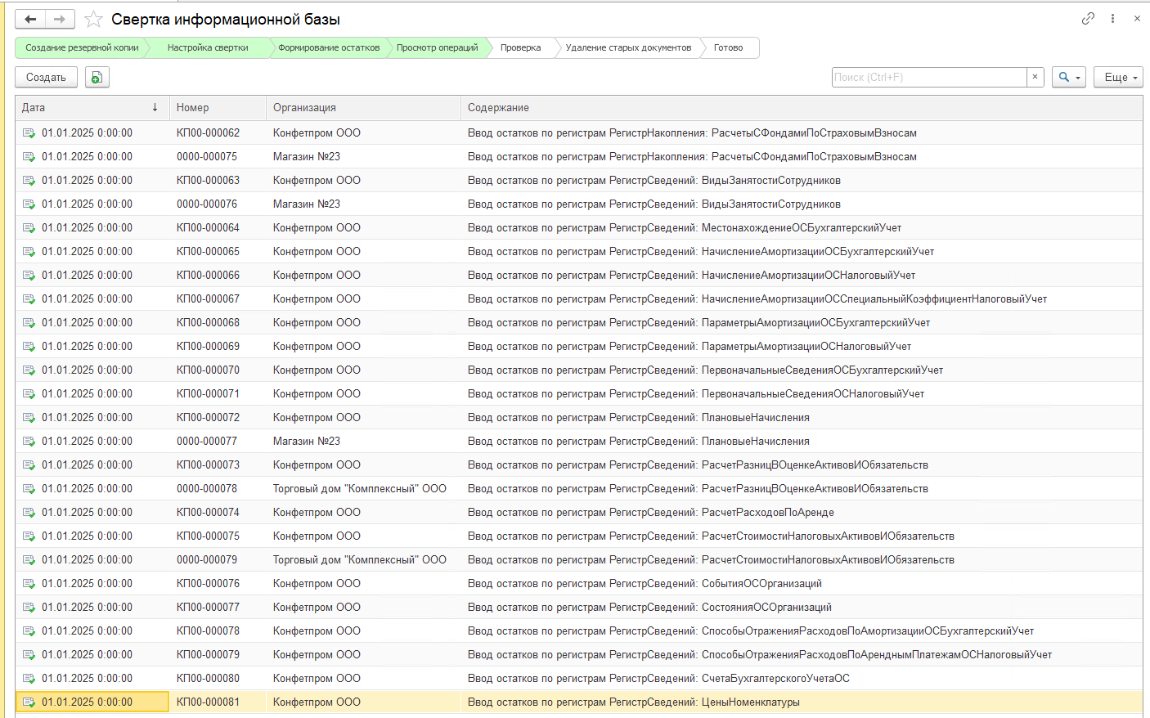Screen dimensions: 1150x718
Task: Go to step Удаление старых документов
Action: point(628,47)
